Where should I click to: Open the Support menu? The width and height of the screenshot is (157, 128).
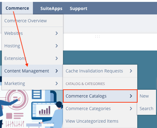(78, 8)
